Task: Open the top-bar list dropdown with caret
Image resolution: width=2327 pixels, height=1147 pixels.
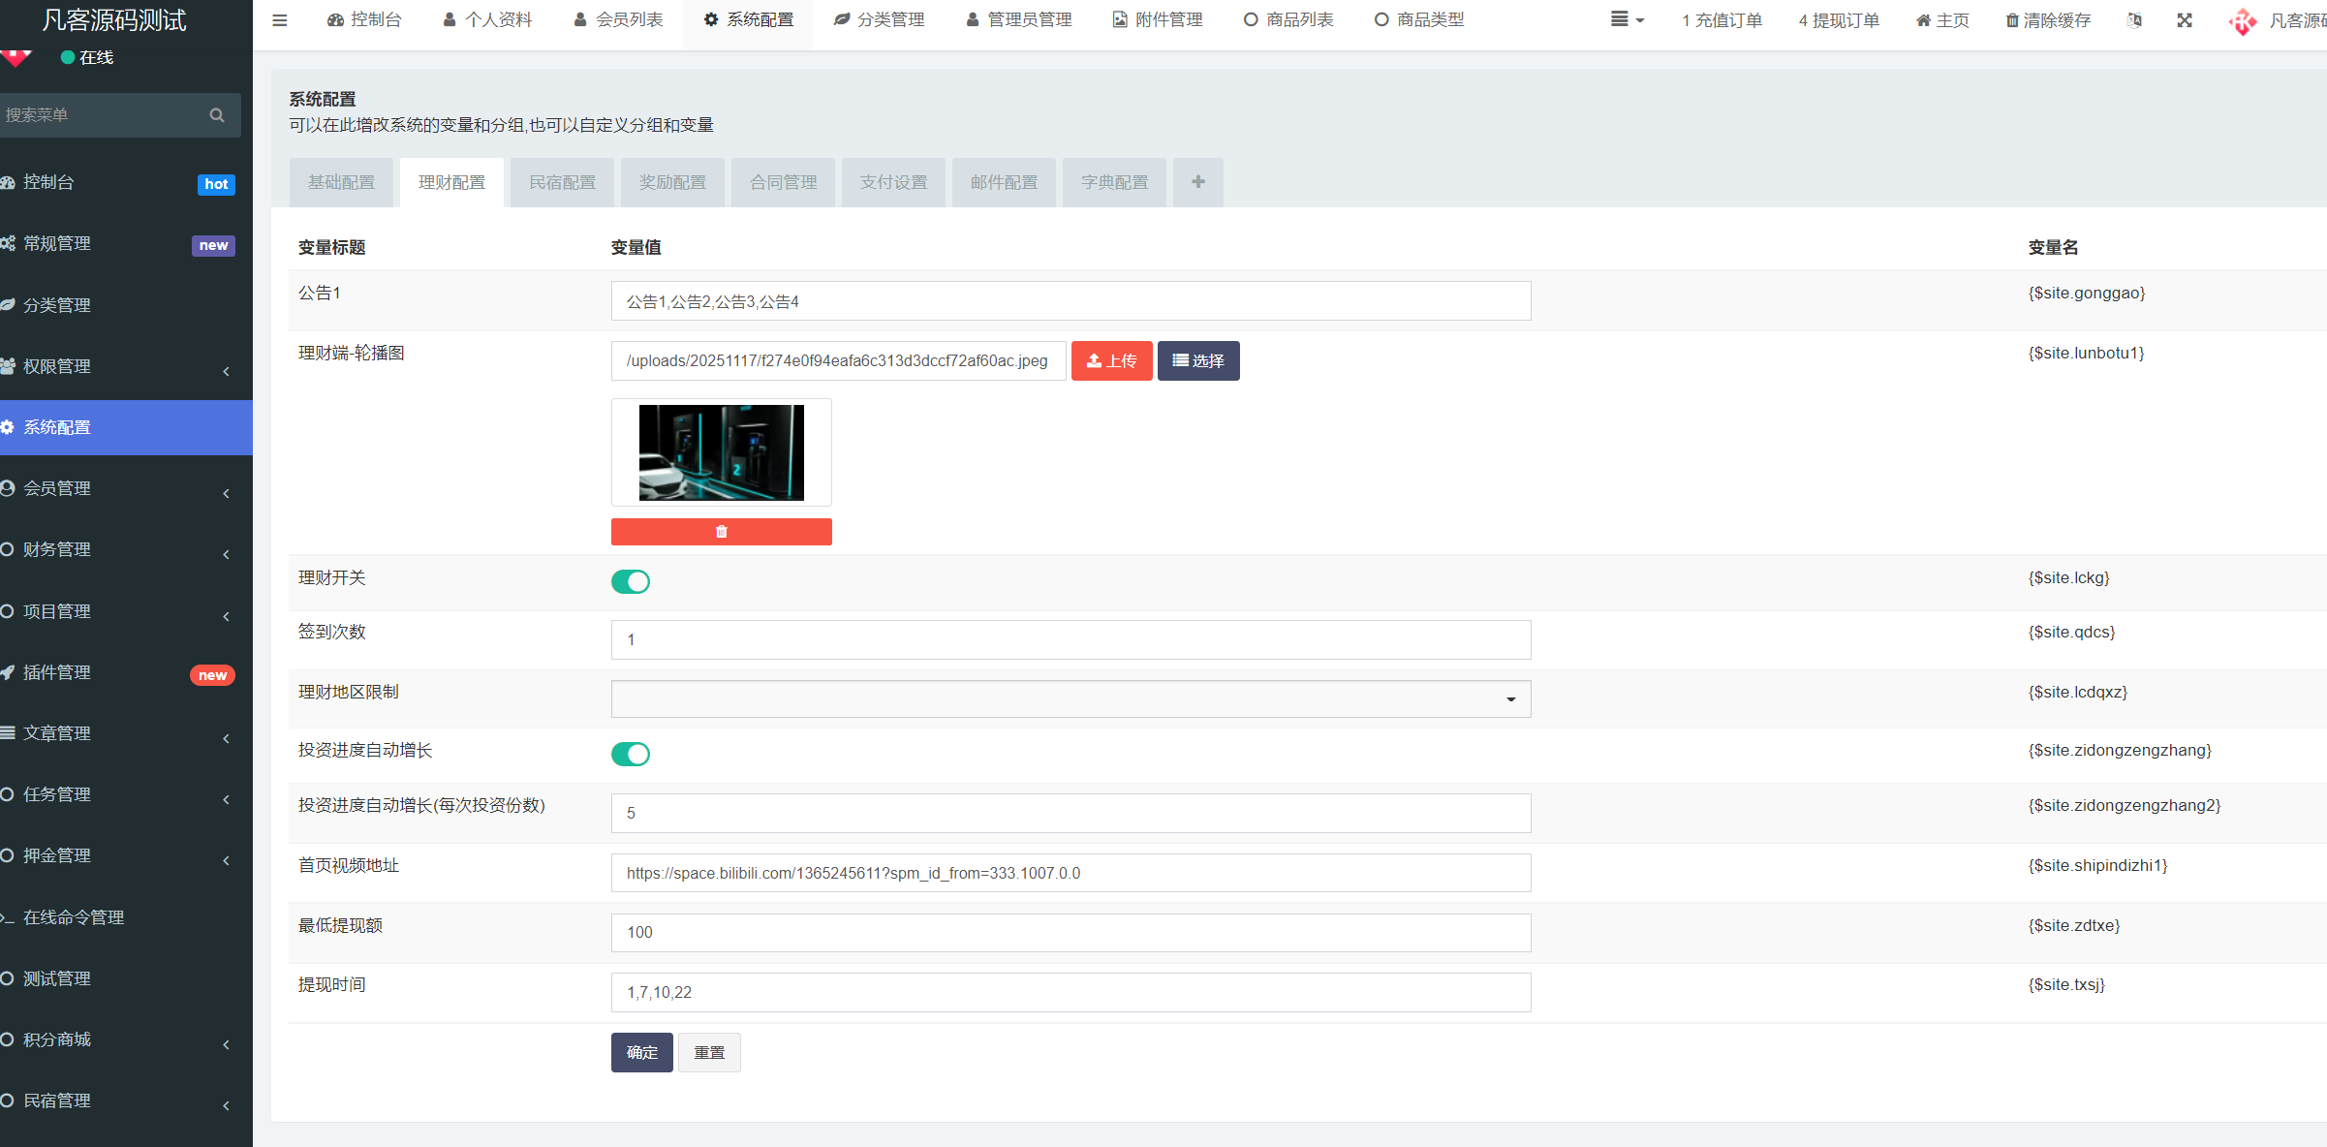Action: [1626, 19]
